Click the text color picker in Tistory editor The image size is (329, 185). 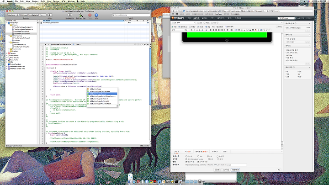point(203,30)
